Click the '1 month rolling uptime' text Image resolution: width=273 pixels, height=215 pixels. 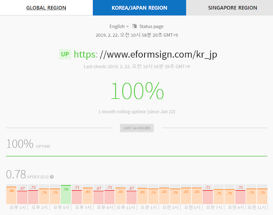(136, 112)
